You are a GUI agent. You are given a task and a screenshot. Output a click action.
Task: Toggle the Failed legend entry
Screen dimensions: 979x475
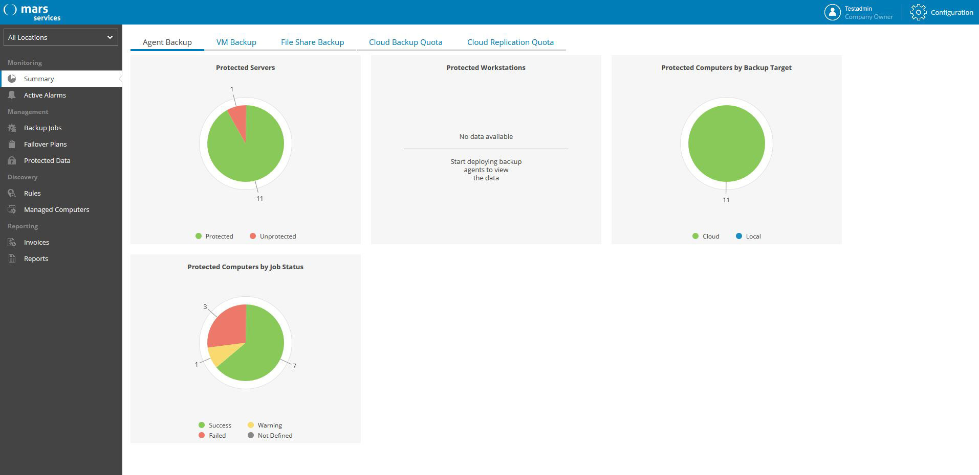[x=212, y=435]
